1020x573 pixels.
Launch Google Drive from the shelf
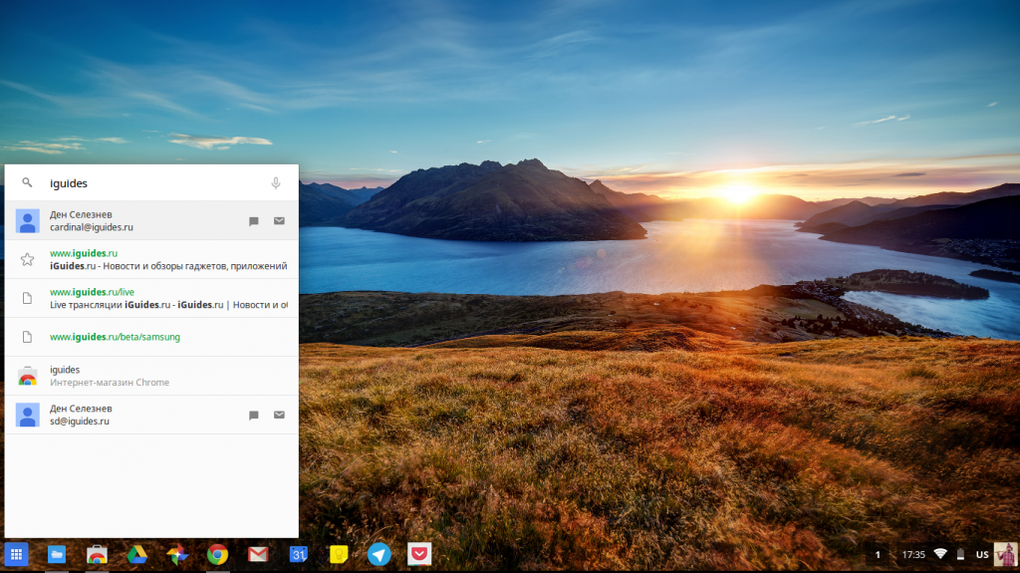pyautogui.click(x=137, y=554)
